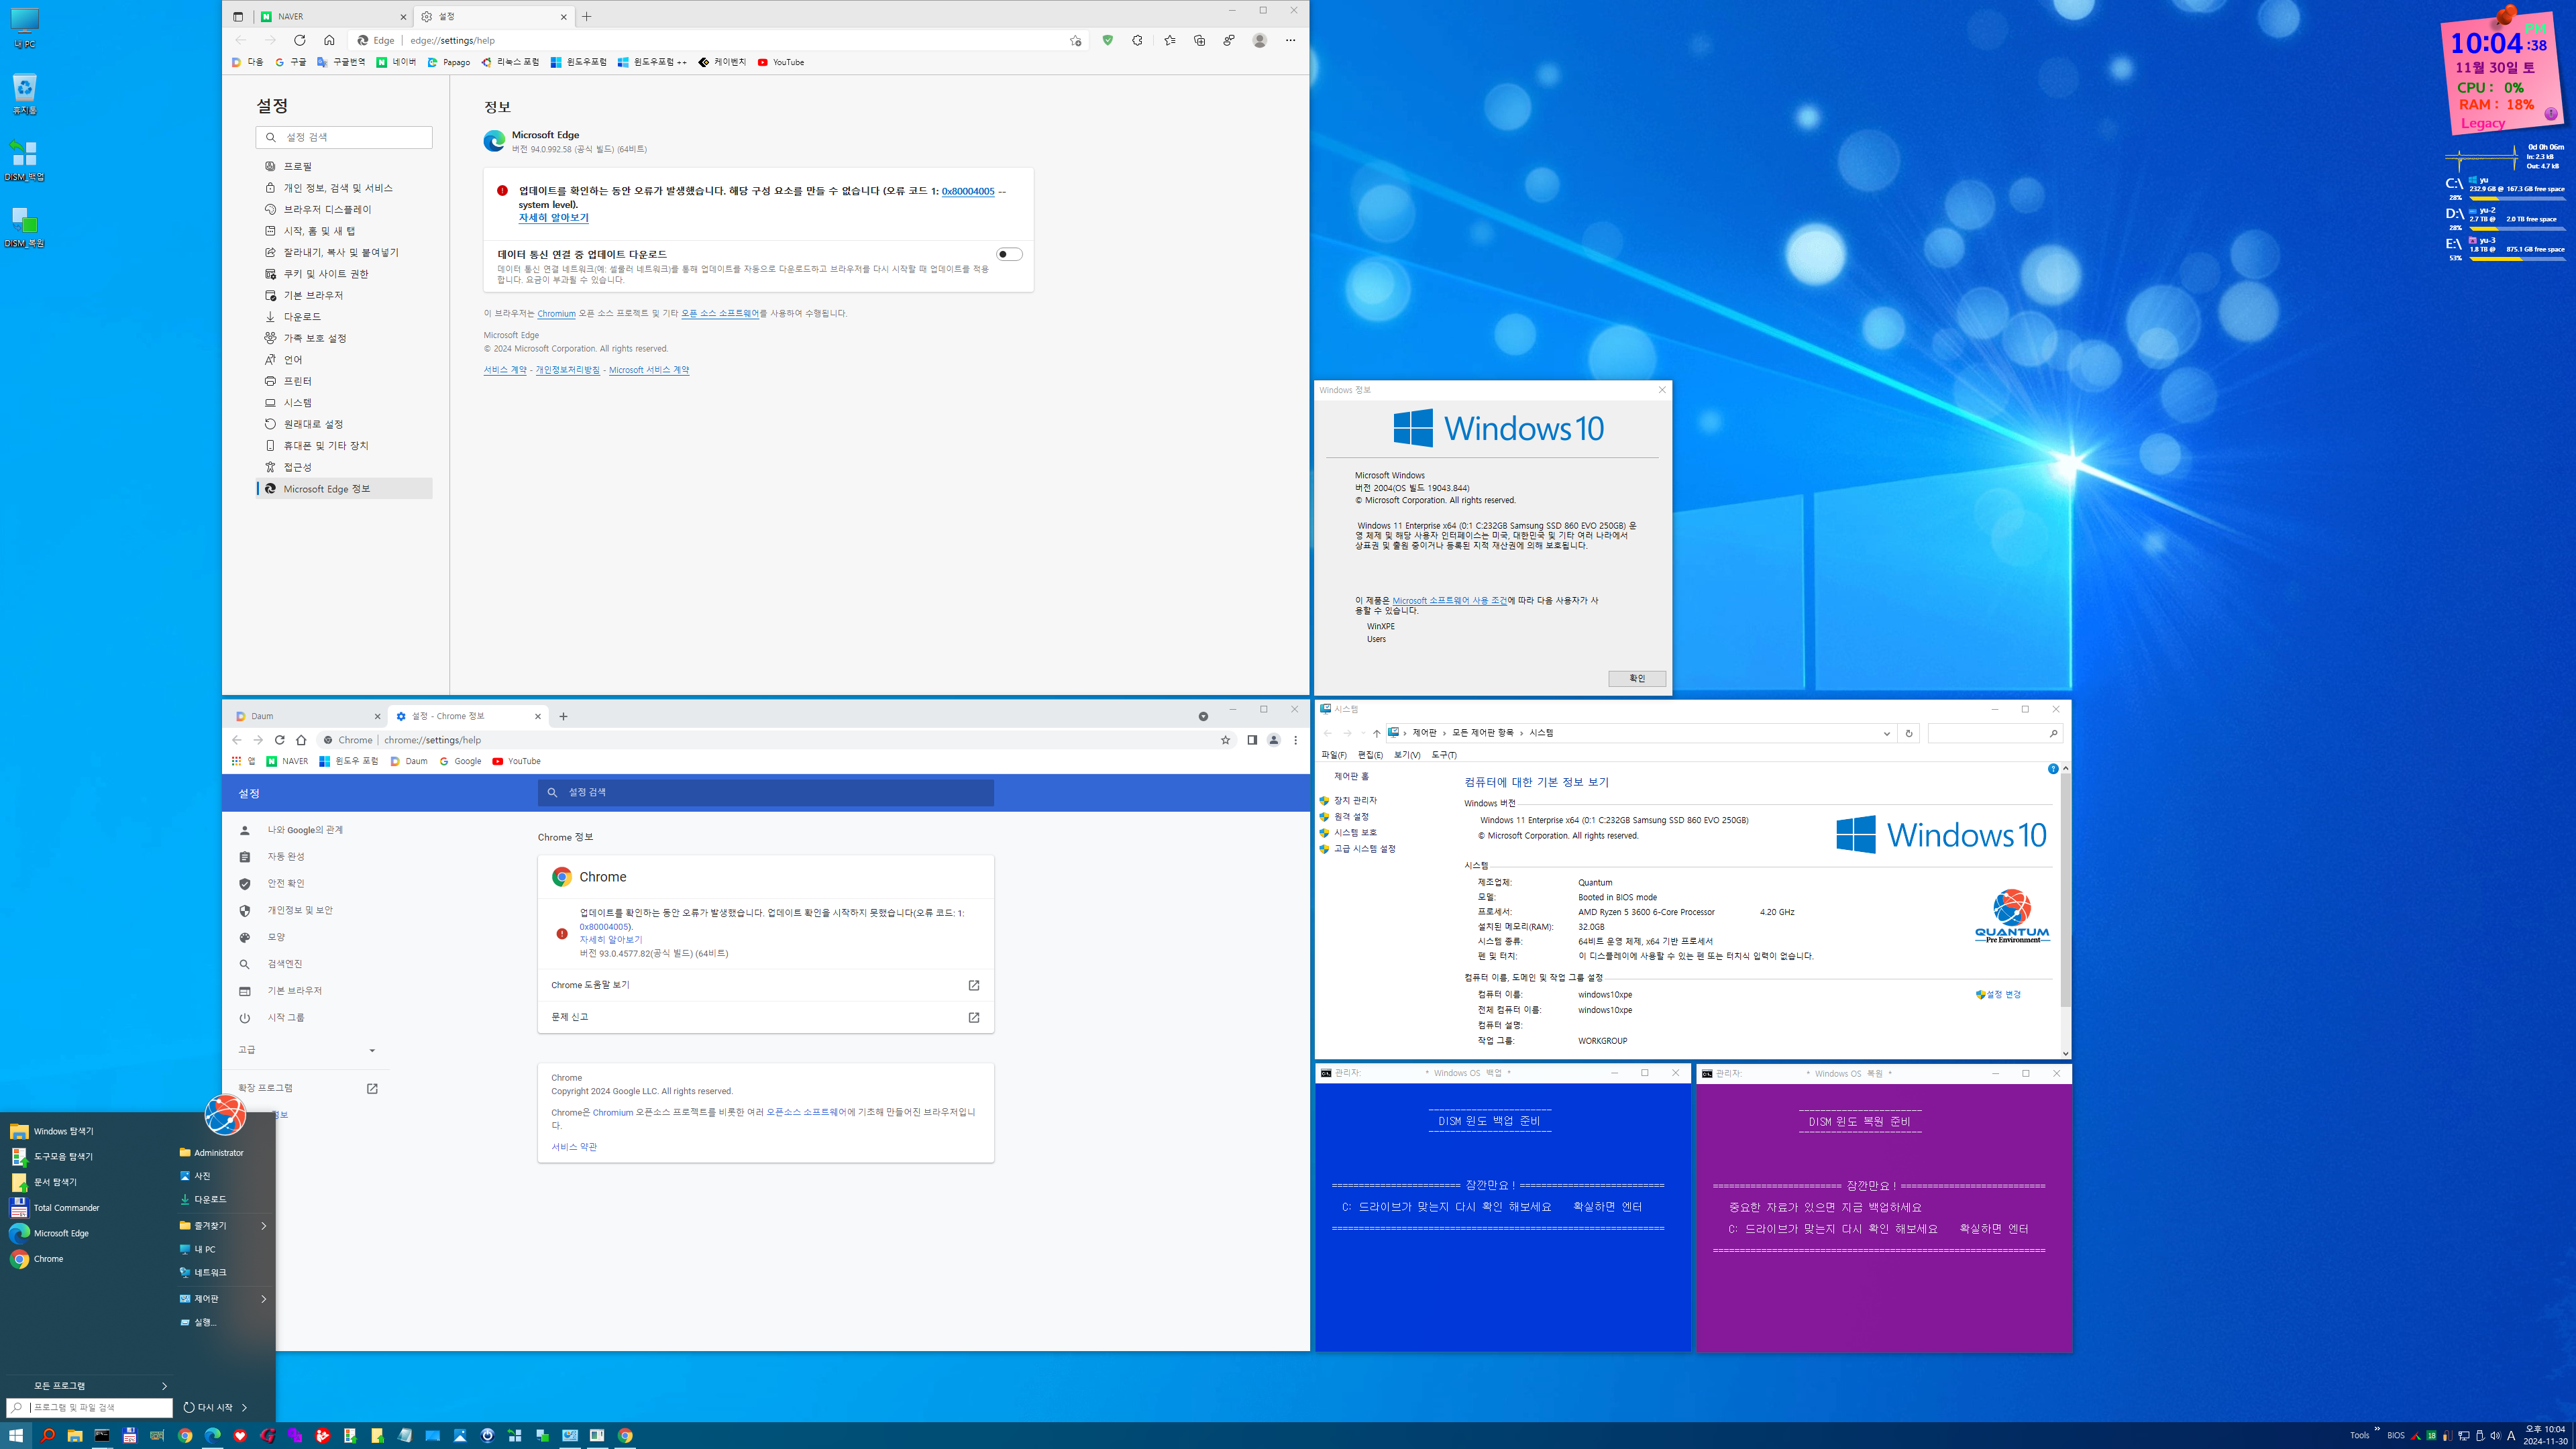Screen dimensions: 2576x1449
Task: Open the purple translator taskbar app
Action: coord(295,1435)
